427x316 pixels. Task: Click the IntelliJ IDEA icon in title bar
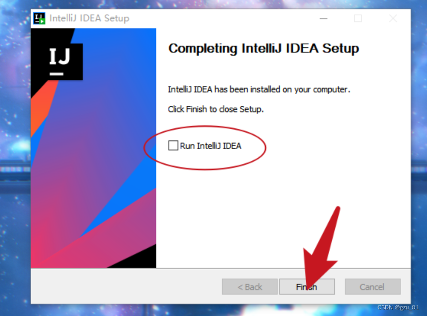tap(39, 18)
